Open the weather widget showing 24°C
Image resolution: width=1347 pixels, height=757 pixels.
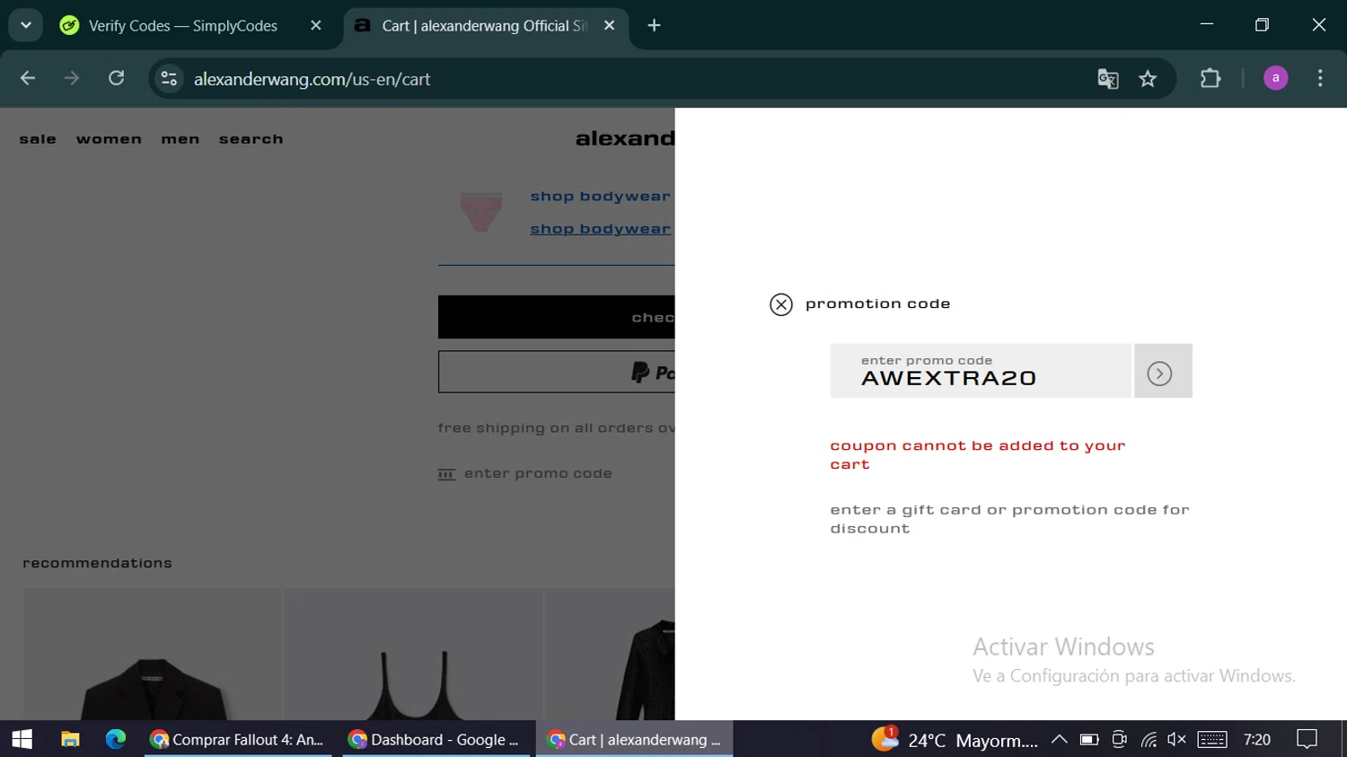(x=955, y=739)
